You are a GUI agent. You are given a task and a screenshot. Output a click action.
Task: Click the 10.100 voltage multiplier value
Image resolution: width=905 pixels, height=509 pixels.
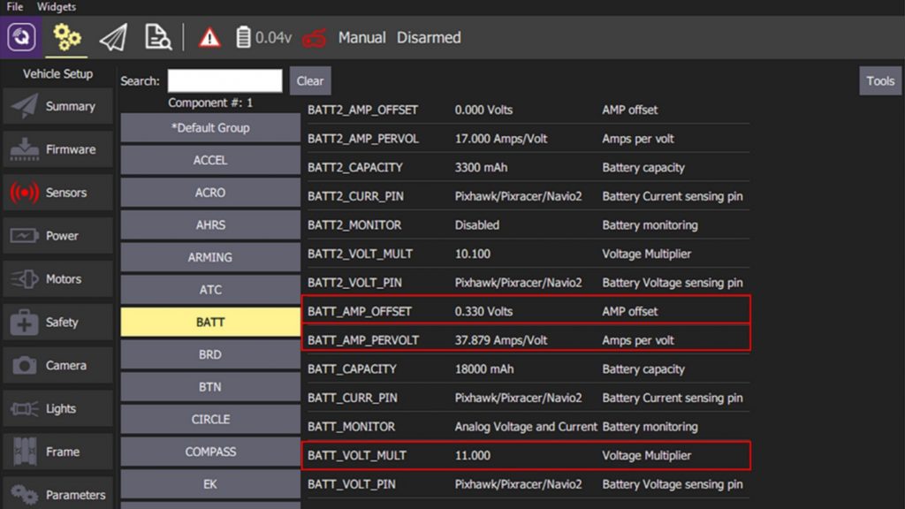coord(473,254)
